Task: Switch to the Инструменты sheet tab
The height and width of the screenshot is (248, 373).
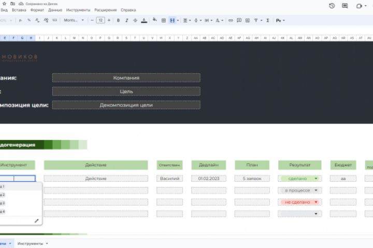Action: (30, 243)
